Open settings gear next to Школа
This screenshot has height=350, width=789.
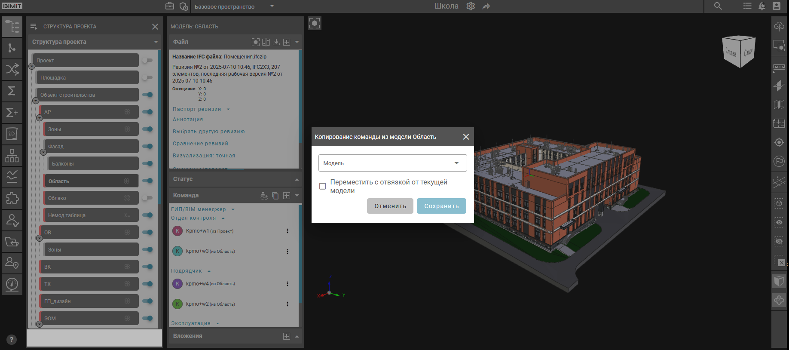(471, 6)
